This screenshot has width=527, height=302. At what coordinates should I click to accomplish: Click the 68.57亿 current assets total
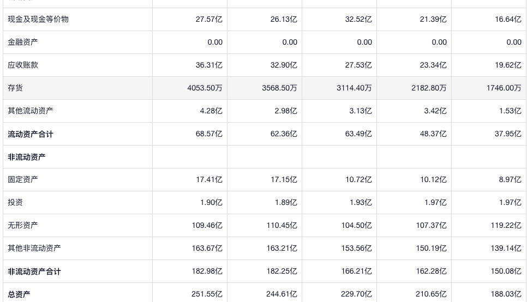point(209,134)
